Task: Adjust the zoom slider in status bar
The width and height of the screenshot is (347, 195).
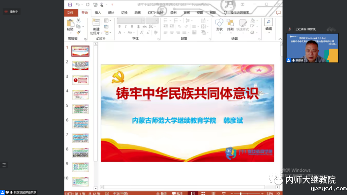Action: (x=249, y=193)
